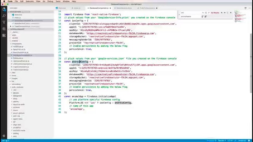
Task: Collapse the replace row in find widget
Action: (179, 15)
